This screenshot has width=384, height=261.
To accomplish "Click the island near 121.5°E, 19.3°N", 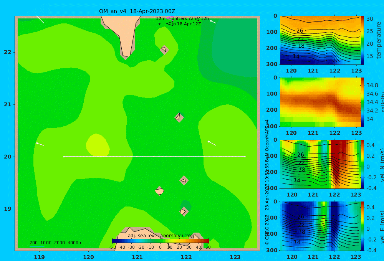I will point(159,191).
